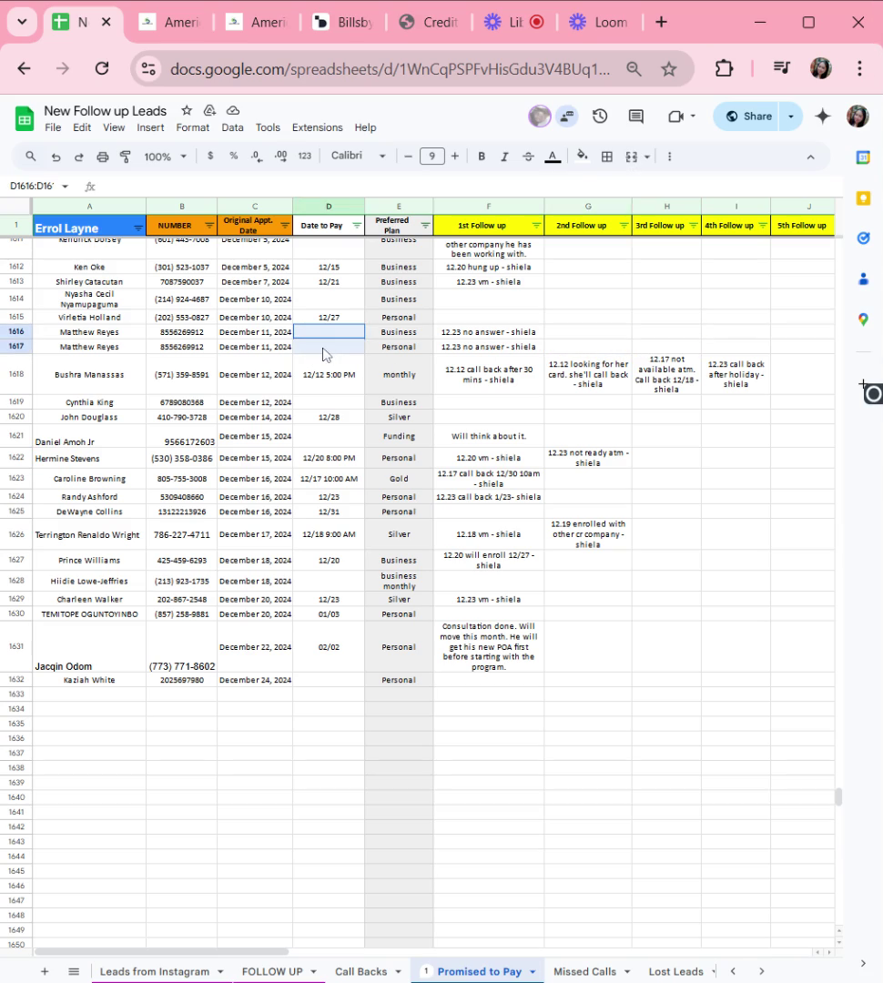
Task: Merge cells icon in toolbar
Action: tap(632, 157)
